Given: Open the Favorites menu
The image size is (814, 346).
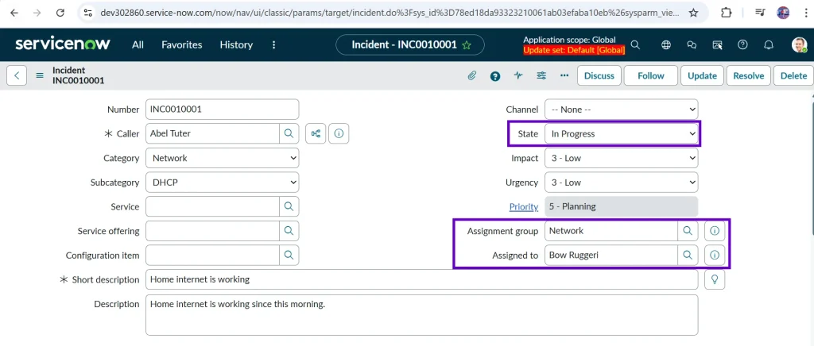Looking at the screenshot, I should point(181,45).
